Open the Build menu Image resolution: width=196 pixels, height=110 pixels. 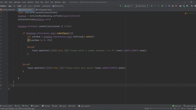click(x=37, y=2)
